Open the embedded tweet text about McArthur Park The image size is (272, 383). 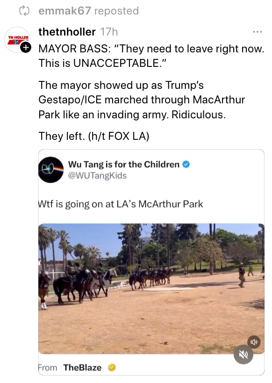[x=121, y=204]
